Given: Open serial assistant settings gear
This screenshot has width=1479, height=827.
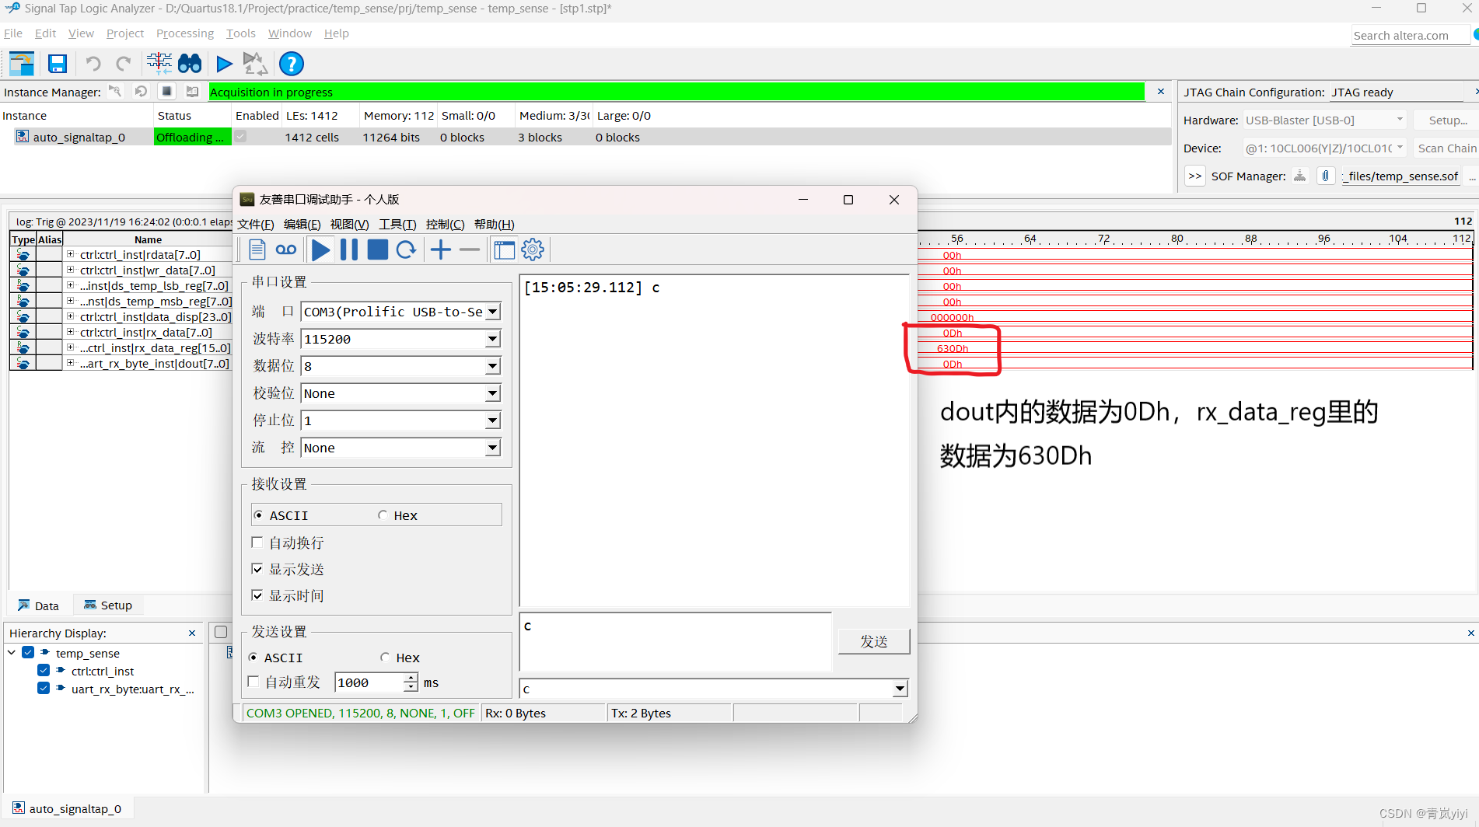Looking at the screenshot, I should click(x=533, y=249).
